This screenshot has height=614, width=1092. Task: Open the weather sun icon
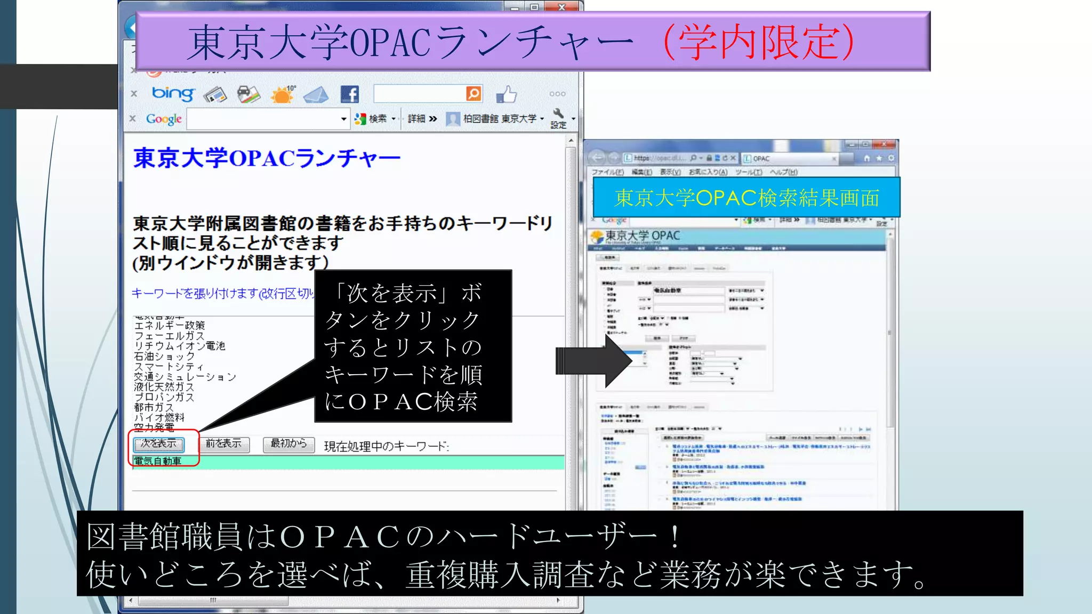pos(283,94)
